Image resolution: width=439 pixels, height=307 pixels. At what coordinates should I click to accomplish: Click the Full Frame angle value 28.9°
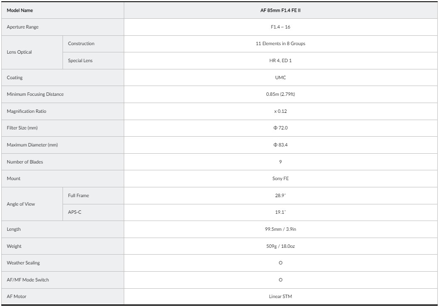(x=280, y=195)
